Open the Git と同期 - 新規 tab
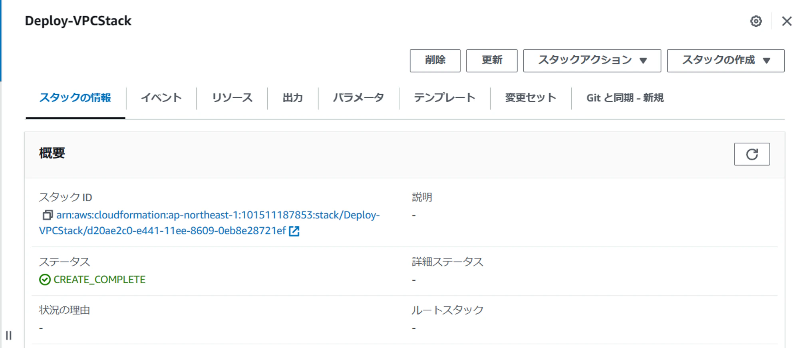 625,98
